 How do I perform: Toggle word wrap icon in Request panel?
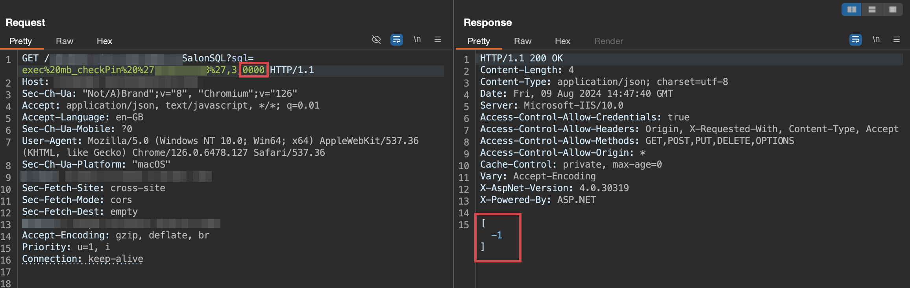[396, 40]
